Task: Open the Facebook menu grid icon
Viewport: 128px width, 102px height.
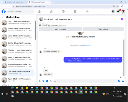Action: 113,11
